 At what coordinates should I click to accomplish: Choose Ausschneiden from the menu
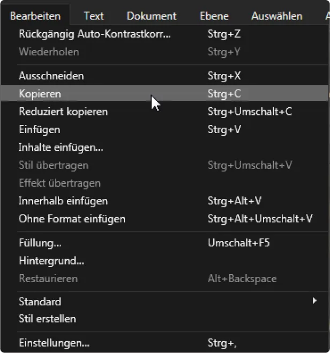51,76
